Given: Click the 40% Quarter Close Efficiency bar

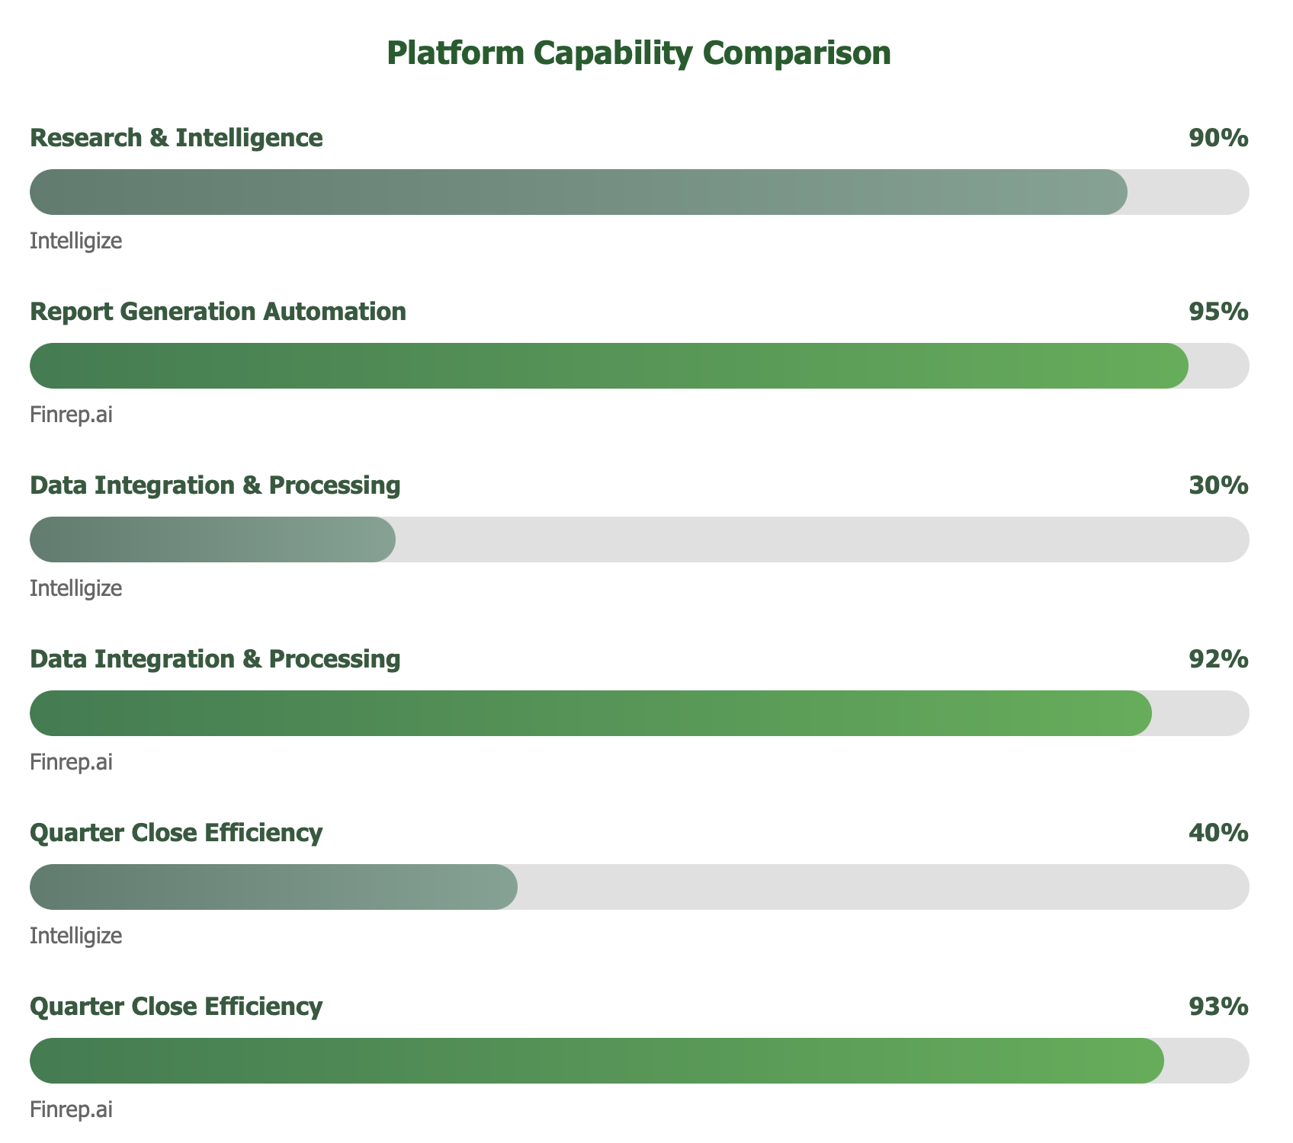Looking at the screenshot, I should pyautogui.click(x=274, y=887).
